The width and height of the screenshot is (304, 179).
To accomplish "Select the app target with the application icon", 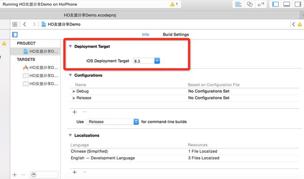I will 40,68.
